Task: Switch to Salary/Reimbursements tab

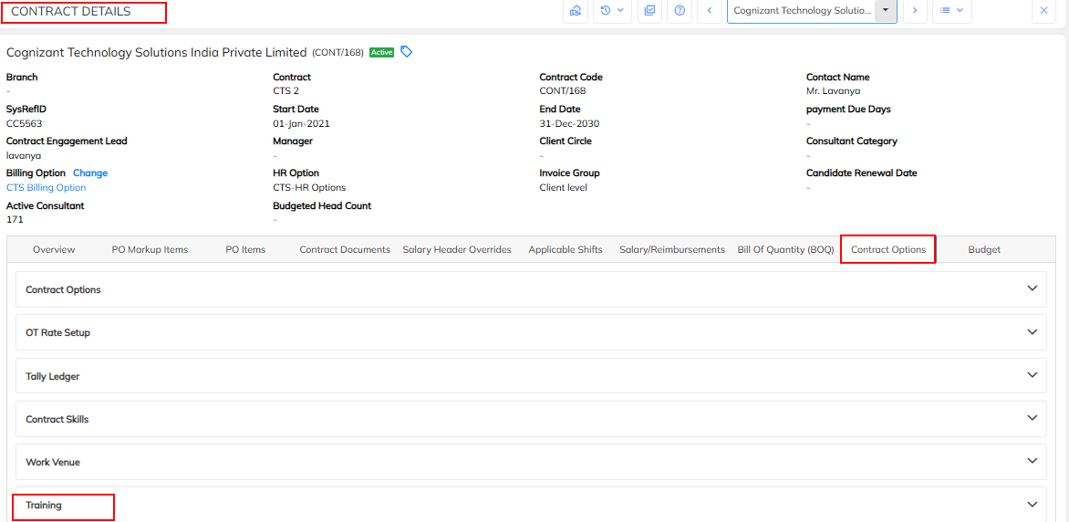Action: 672,250
